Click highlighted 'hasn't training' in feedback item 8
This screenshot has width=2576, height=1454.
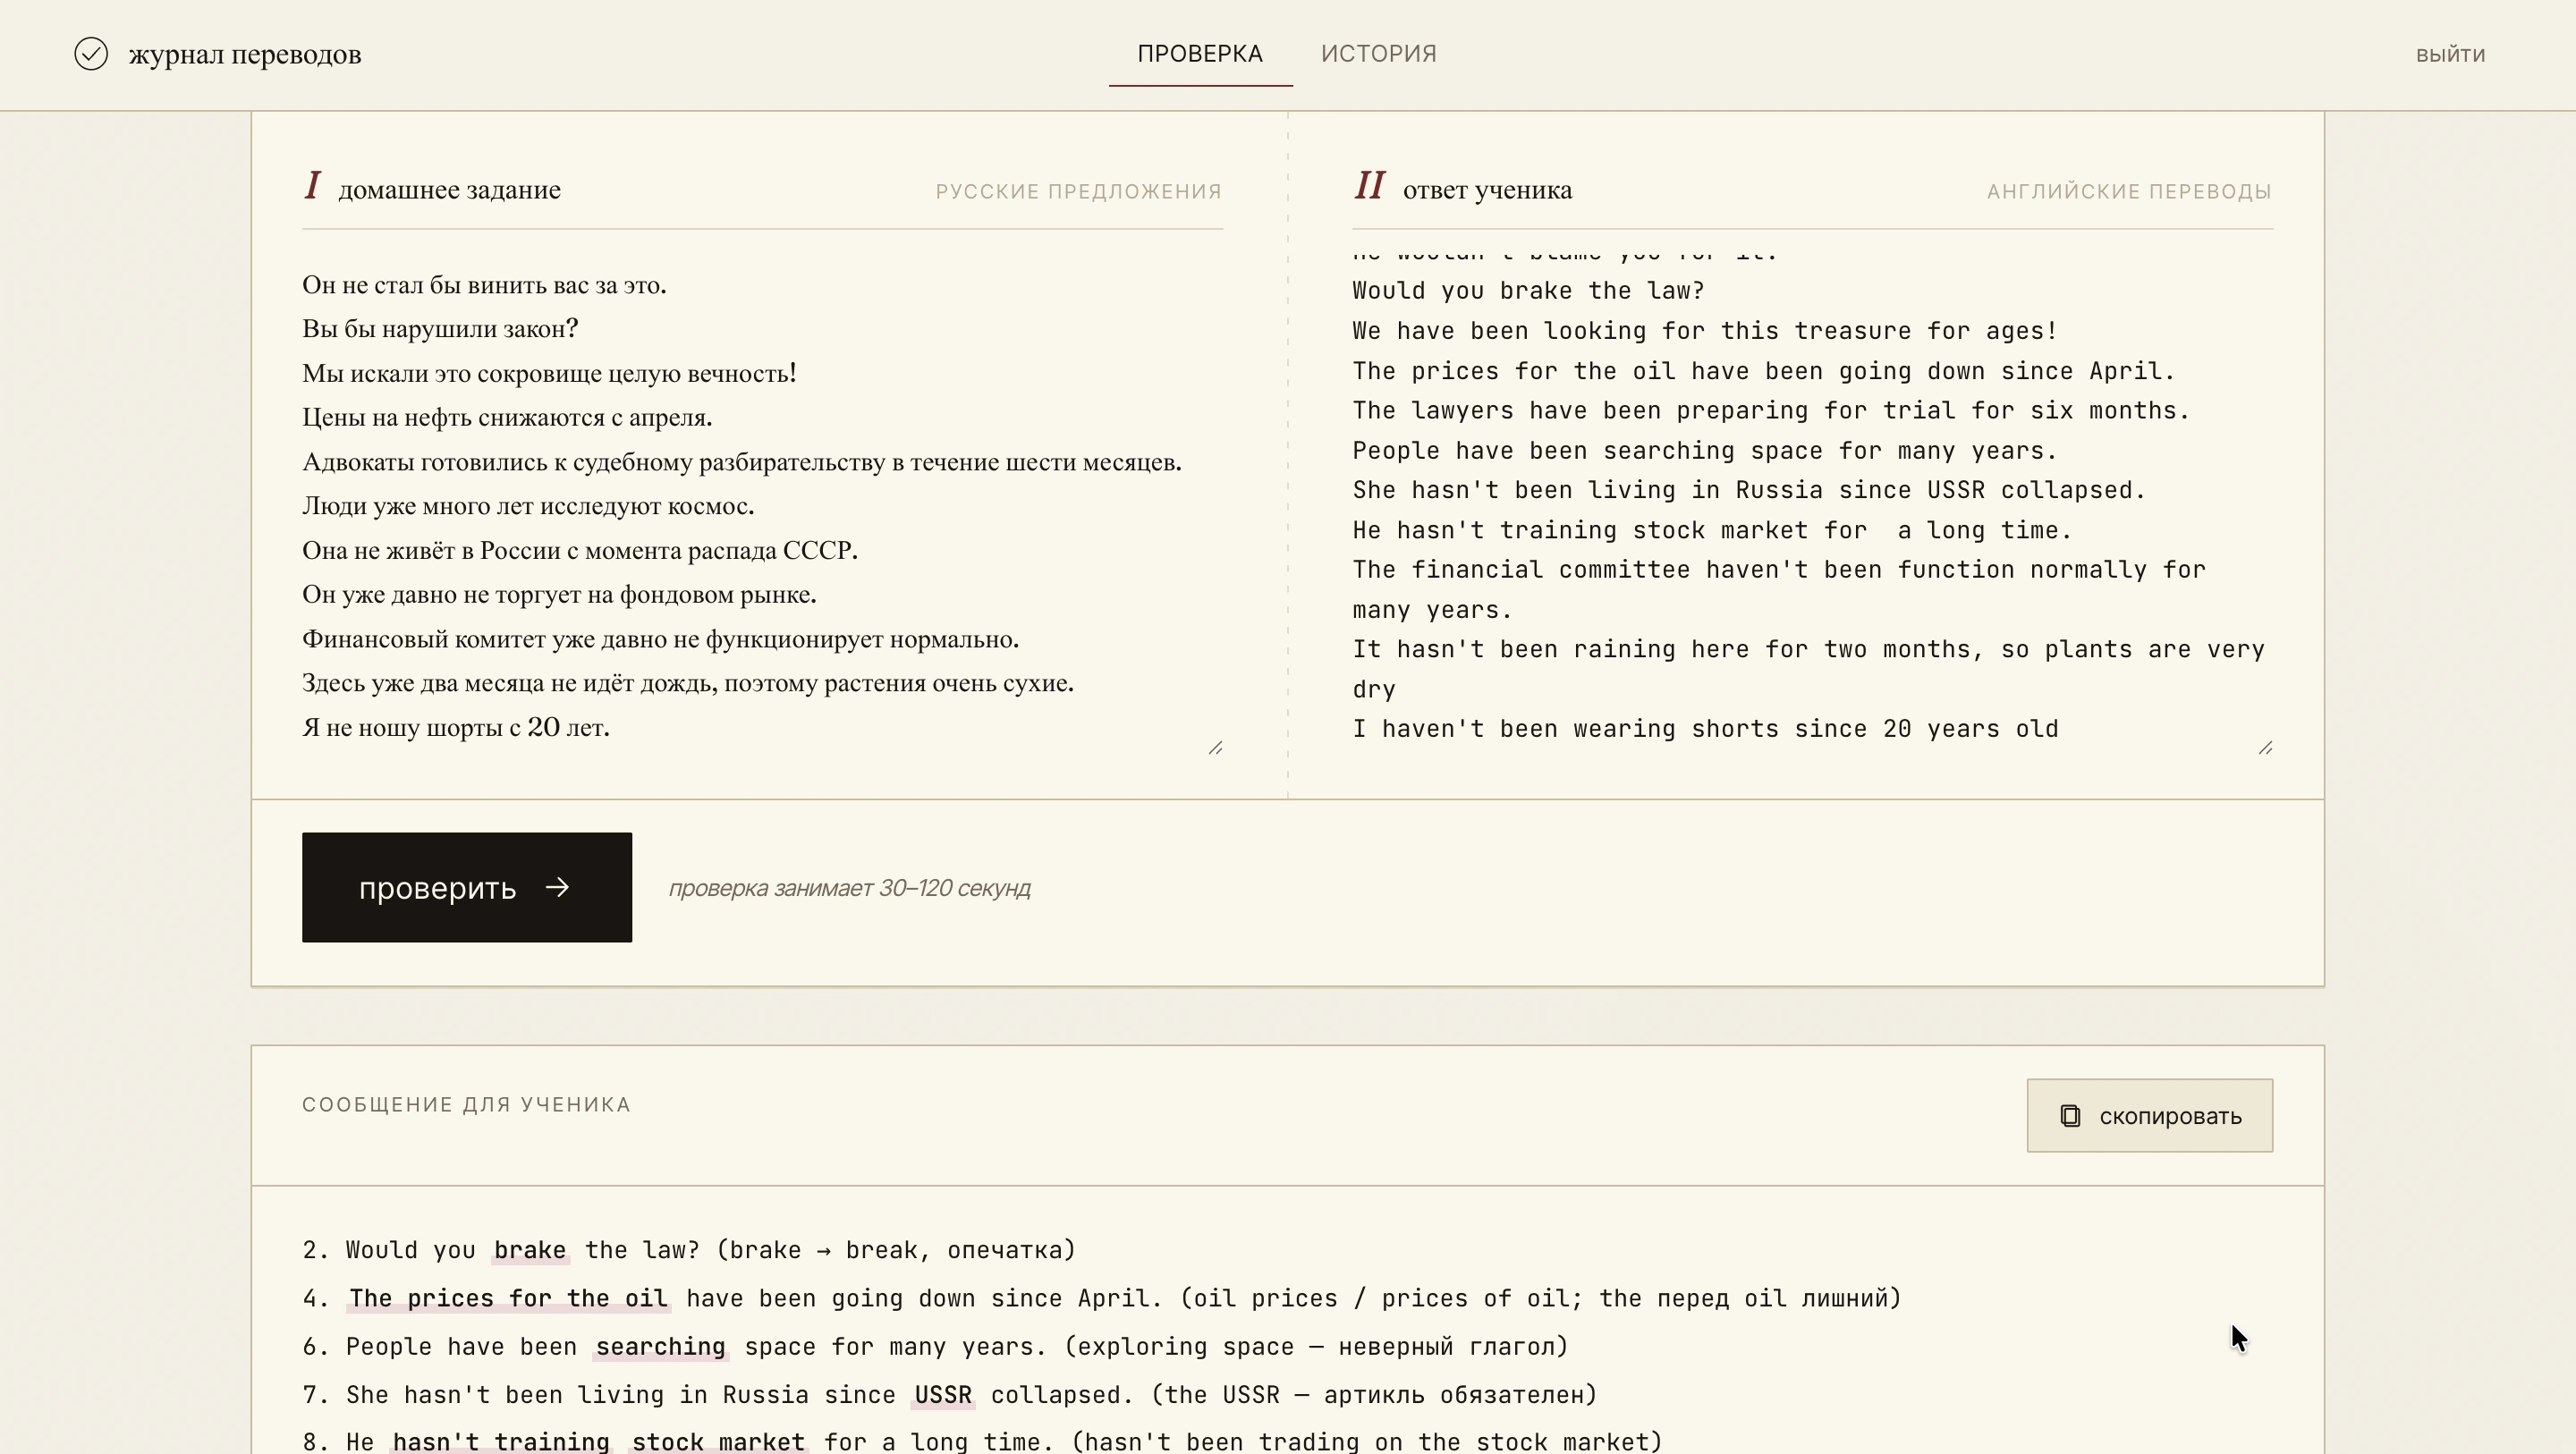pos(500,1441)
